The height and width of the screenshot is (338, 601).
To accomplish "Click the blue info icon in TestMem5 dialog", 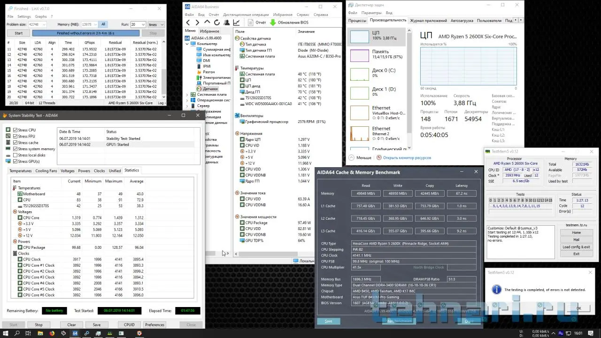I will [x=496, y=290].
